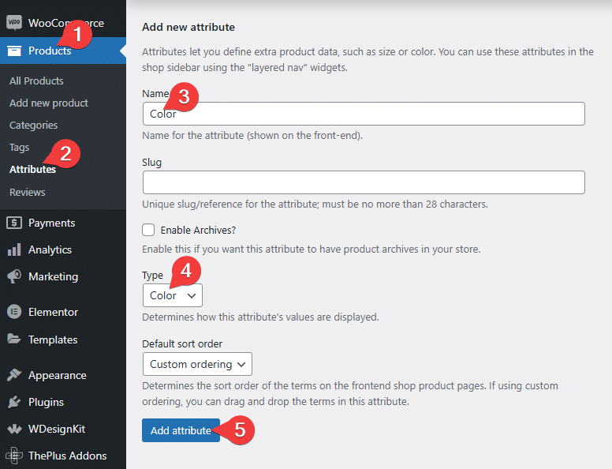Open the Marketing menu

coord(63,276)
